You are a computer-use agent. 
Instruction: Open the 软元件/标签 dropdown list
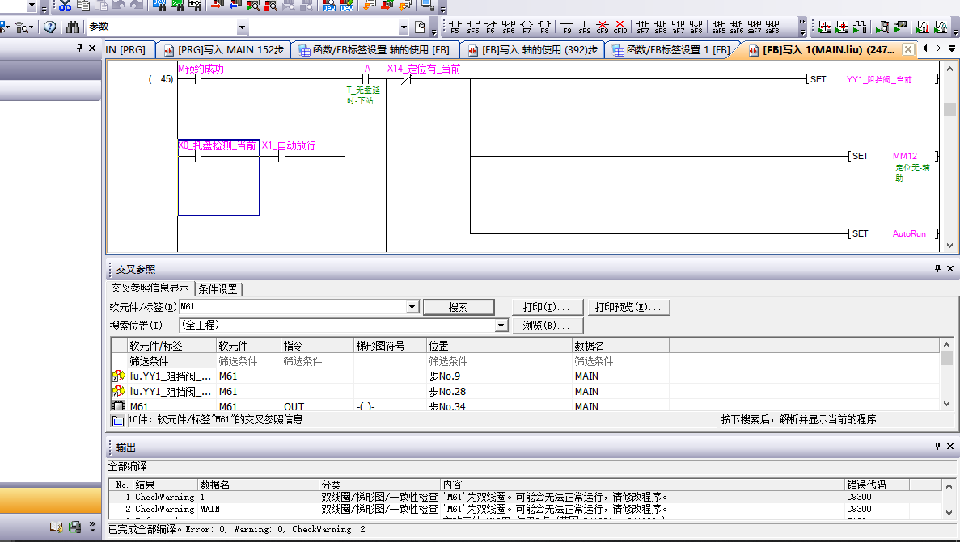[x=412, y=307]
